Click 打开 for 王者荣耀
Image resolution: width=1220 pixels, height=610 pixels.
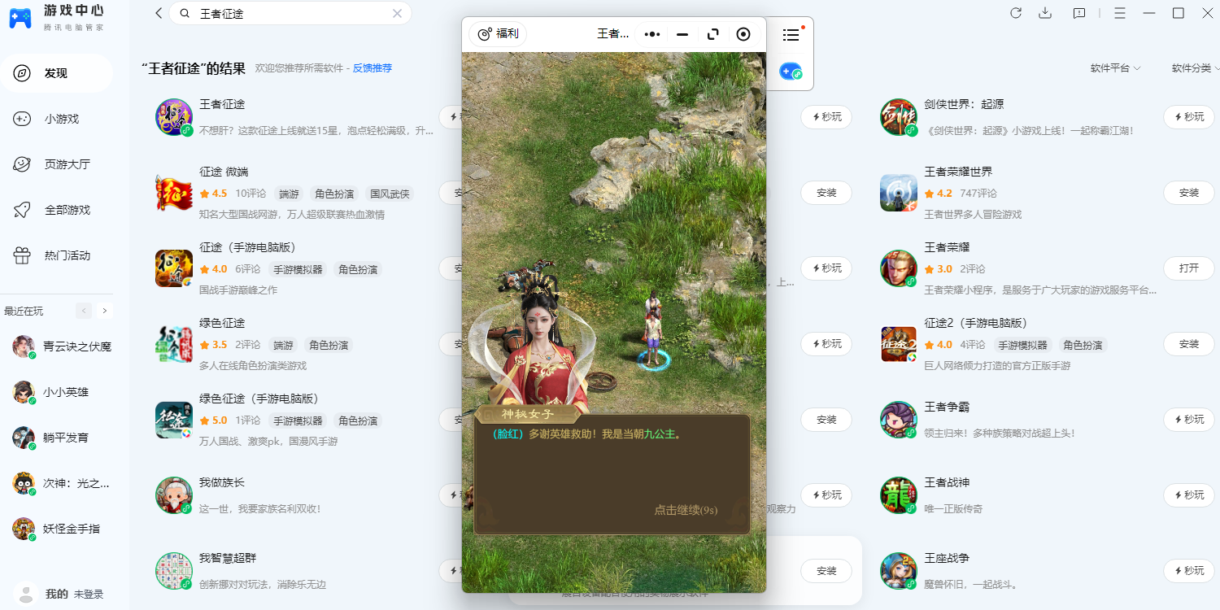pyautogui.click(x=1188, y=268)
